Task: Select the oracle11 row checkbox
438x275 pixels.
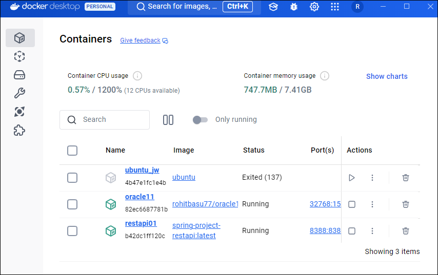Action: click(72, 204)
